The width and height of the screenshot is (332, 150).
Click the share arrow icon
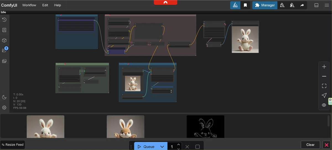click(302, 5)
